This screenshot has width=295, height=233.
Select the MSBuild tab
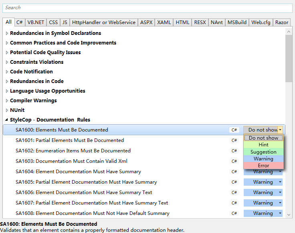coord(237,22)
